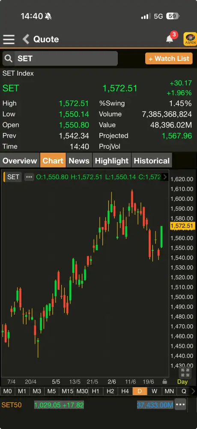Tap the Low 1,550.14 figure
The width and height of the screenshot is (197, 429).
[74, 114]
